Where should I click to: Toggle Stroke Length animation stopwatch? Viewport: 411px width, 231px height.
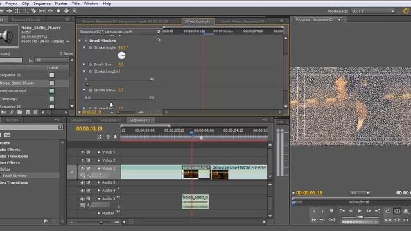pos(91,71)
